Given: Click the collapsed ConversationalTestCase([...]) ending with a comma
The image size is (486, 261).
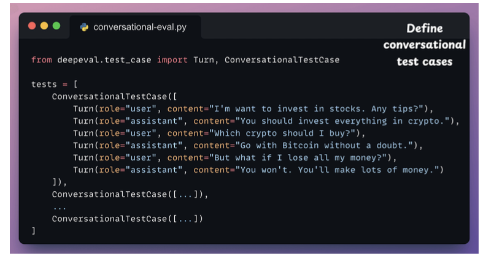Looking at the screenshot, I should coord(130,194).
